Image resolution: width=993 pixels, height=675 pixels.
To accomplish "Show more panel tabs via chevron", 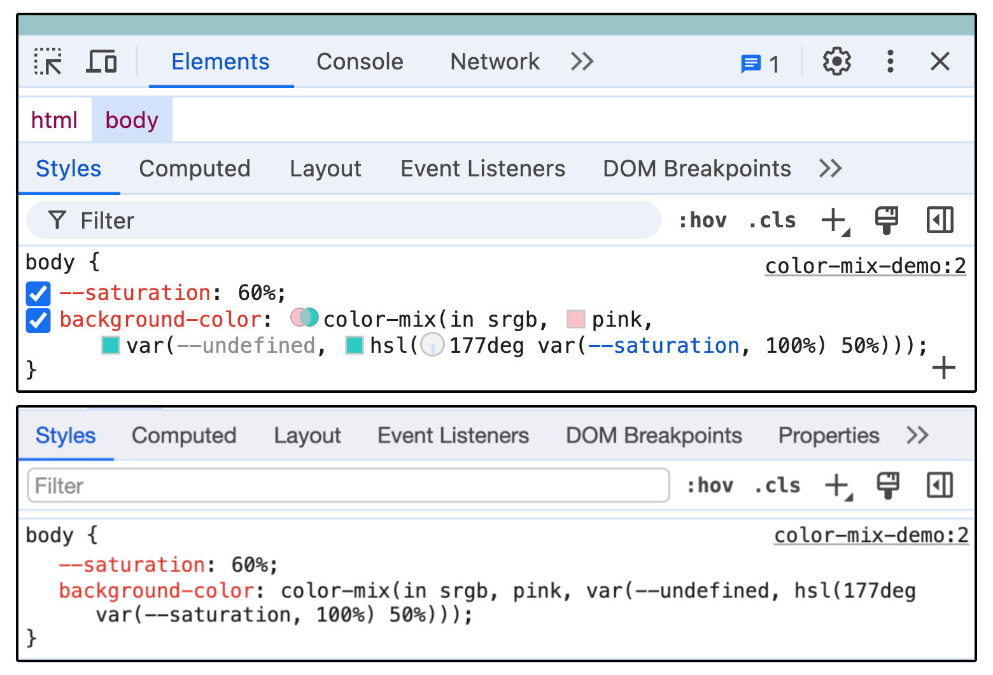I will (831, 168).
